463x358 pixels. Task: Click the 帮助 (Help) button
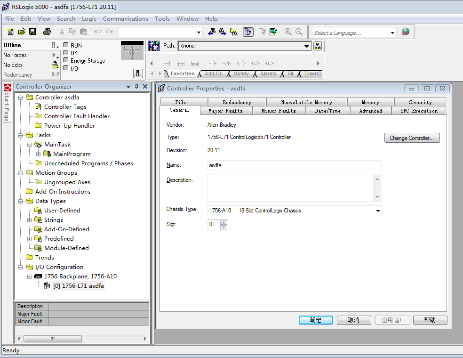[430, 320]
